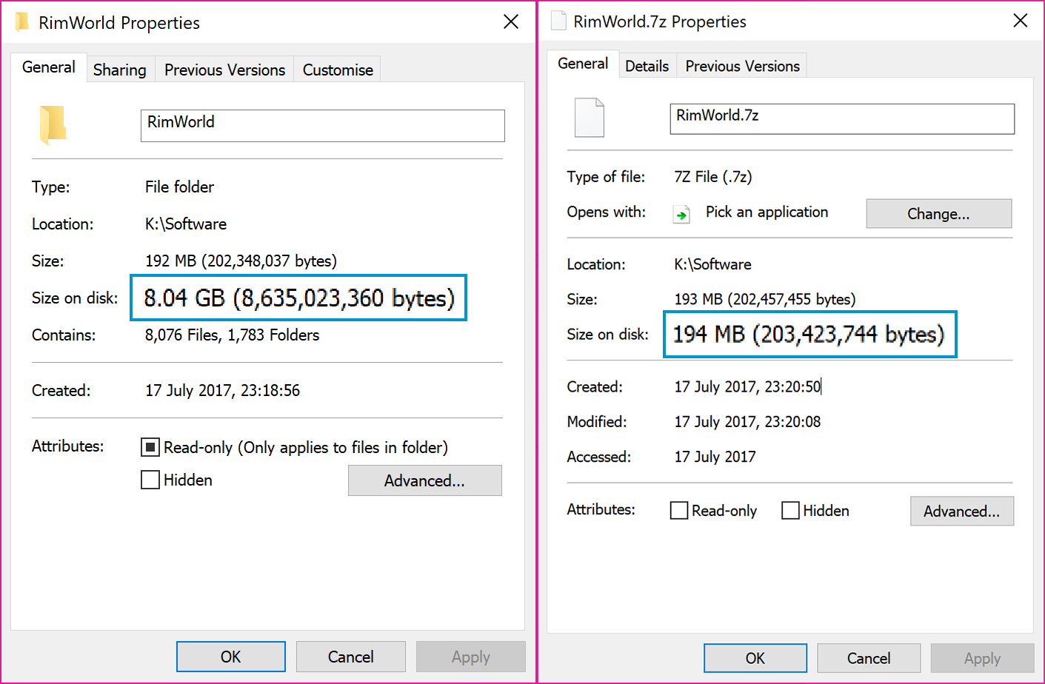
Task: Toggle Read-only checkbox in RimWorld folder properties
Action: [150, 447]
